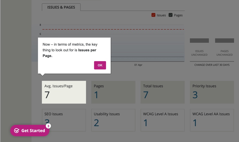Open the Priority Issues tile

click(x=212, y=92)
